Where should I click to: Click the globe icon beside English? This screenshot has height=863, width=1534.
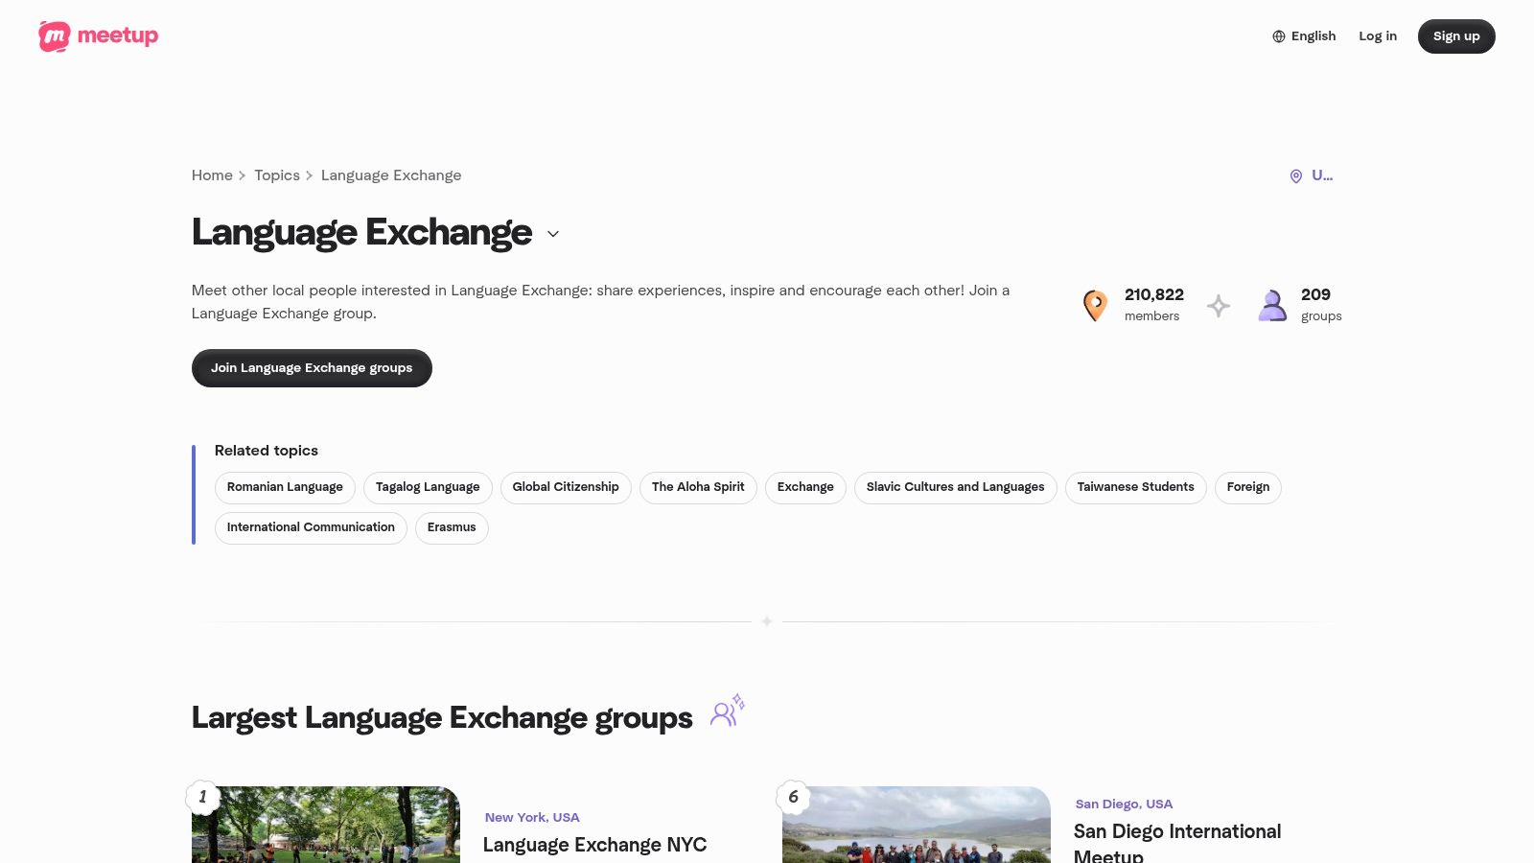coord(1278,35)
